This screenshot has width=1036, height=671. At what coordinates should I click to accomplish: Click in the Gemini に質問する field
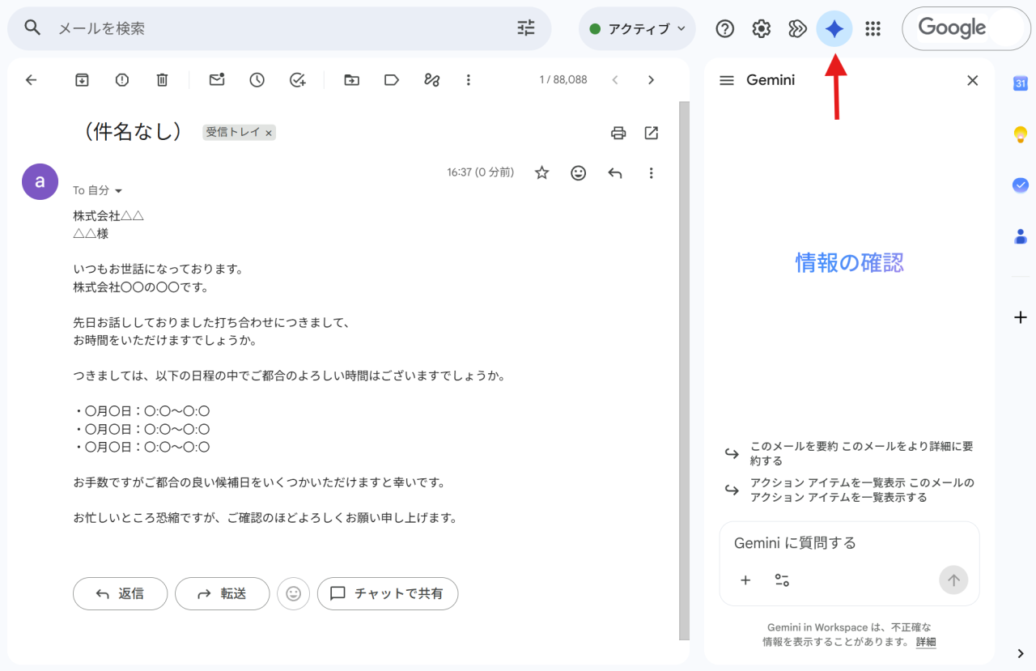click(x=849, y=543)
